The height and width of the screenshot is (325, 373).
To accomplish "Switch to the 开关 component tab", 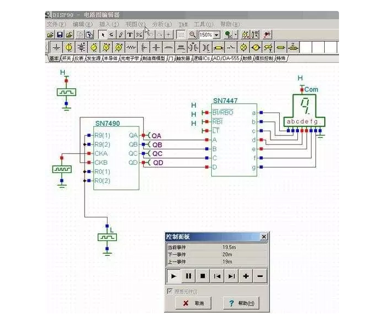I will (x=67, y=58).
